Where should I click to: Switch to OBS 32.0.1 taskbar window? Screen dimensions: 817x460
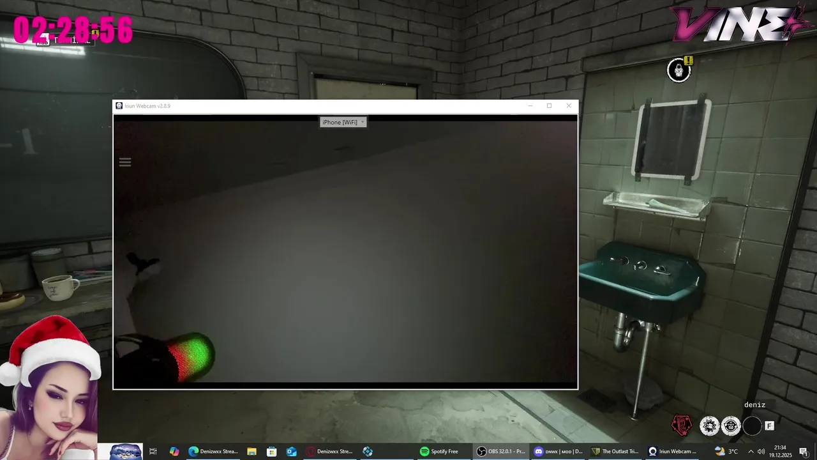coord(502,451)
